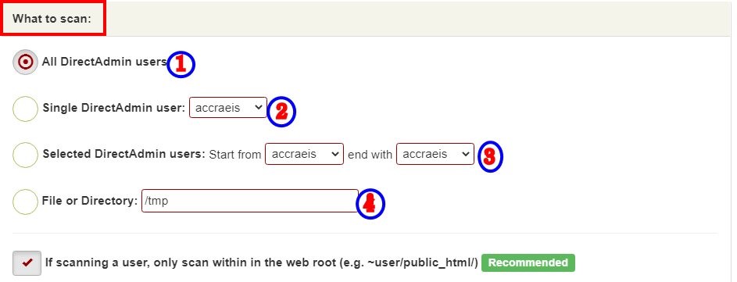This screenshot has width=737, height=282.
Task: Open the end with user dropdown
Action: (435, 154)
